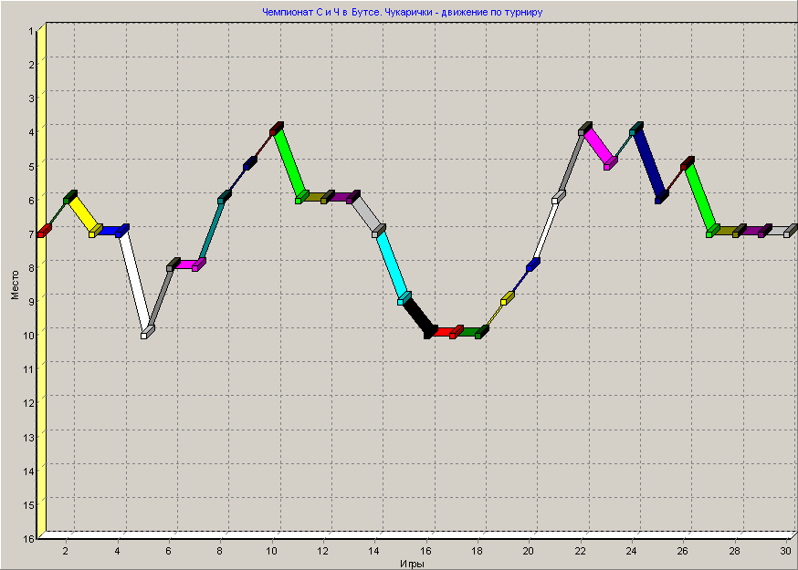Image resolution: width=798 pixels, height=570 pixels.
Task: Click the magenta marker at game 7
Action: coord(198,264)
